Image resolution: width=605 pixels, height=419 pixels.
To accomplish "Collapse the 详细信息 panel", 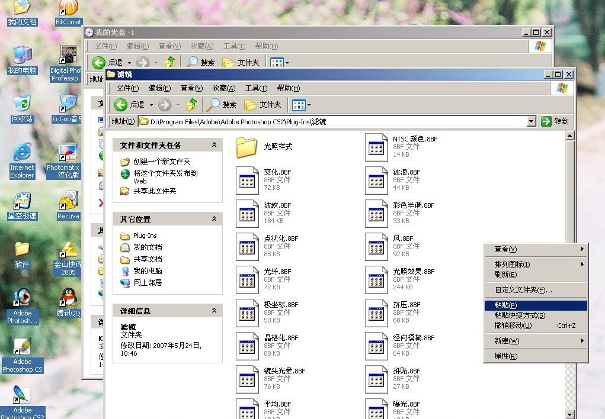I will tap(214, 311).
